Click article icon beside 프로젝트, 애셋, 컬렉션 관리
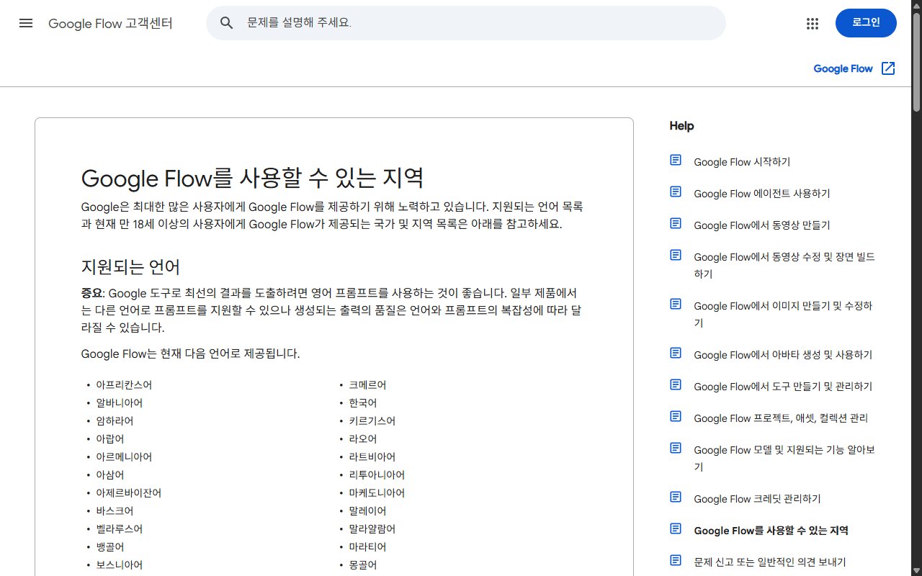 676,416
